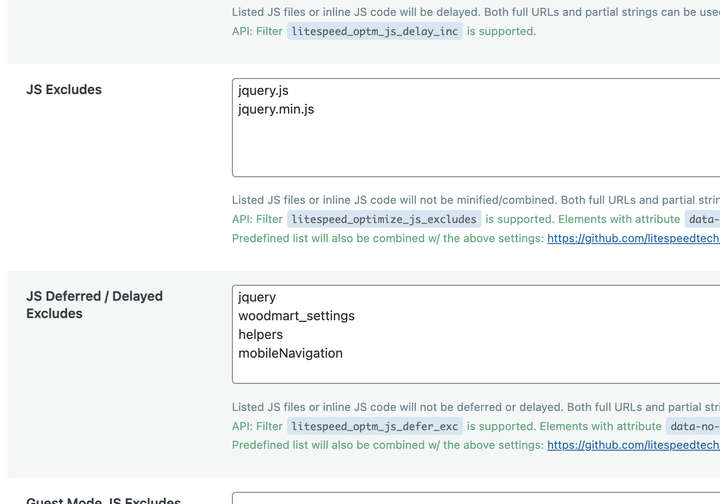720x504 pixels.
Task: Click the litespeed_optimize_js_excludes filter code
Action: coord(384,219)
